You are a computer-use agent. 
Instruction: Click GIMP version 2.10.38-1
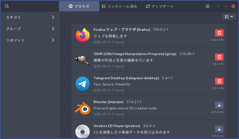point(187,54)
